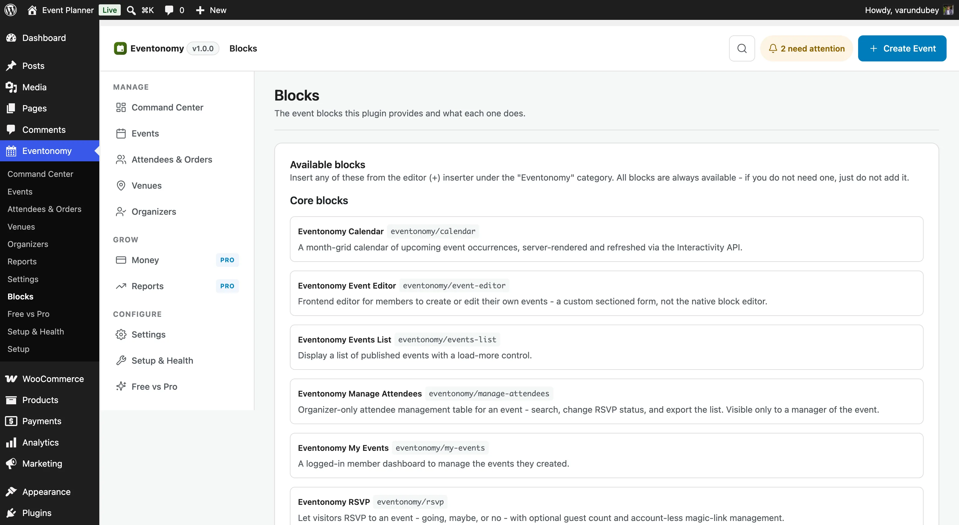Viewport: 959px width, 525px height.
Task: Click the Setup & Health wrench icon
Action: [x=121, y=361]
